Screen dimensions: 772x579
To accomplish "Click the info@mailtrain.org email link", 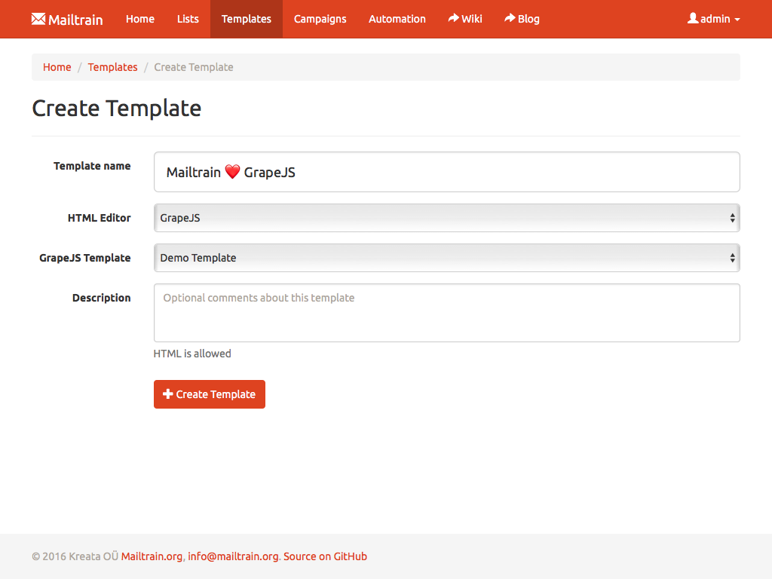I will (x=232, y=556).
